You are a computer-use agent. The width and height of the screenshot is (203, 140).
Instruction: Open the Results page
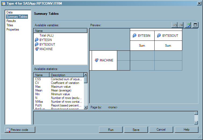11,21
